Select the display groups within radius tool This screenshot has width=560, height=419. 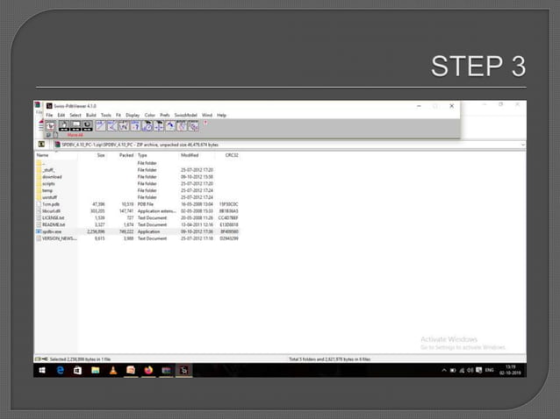(147, 125)
